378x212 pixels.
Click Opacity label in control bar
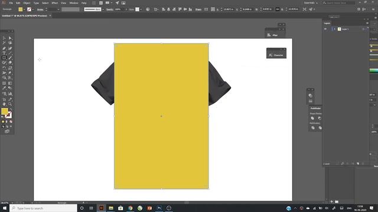click(110, 9)
